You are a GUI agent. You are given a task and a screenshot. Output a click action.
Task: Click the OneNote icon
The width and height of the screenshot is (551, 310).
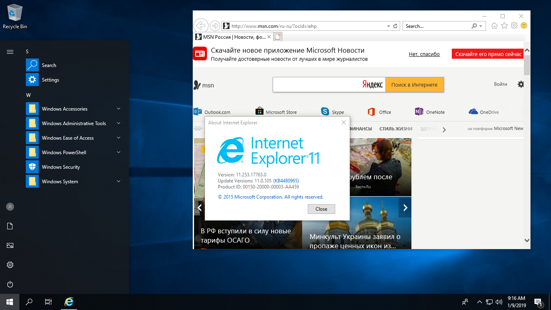(x=419, y=112)
